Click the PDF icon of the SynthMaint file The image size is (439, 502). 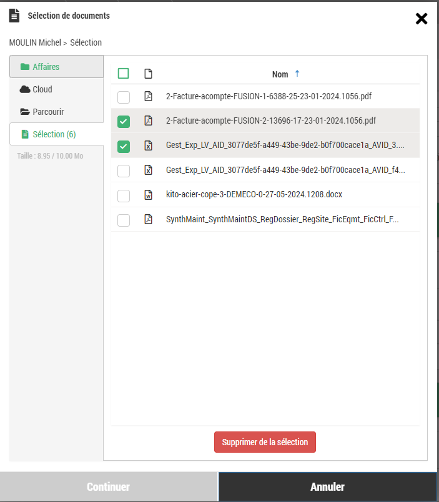(148, 219)
